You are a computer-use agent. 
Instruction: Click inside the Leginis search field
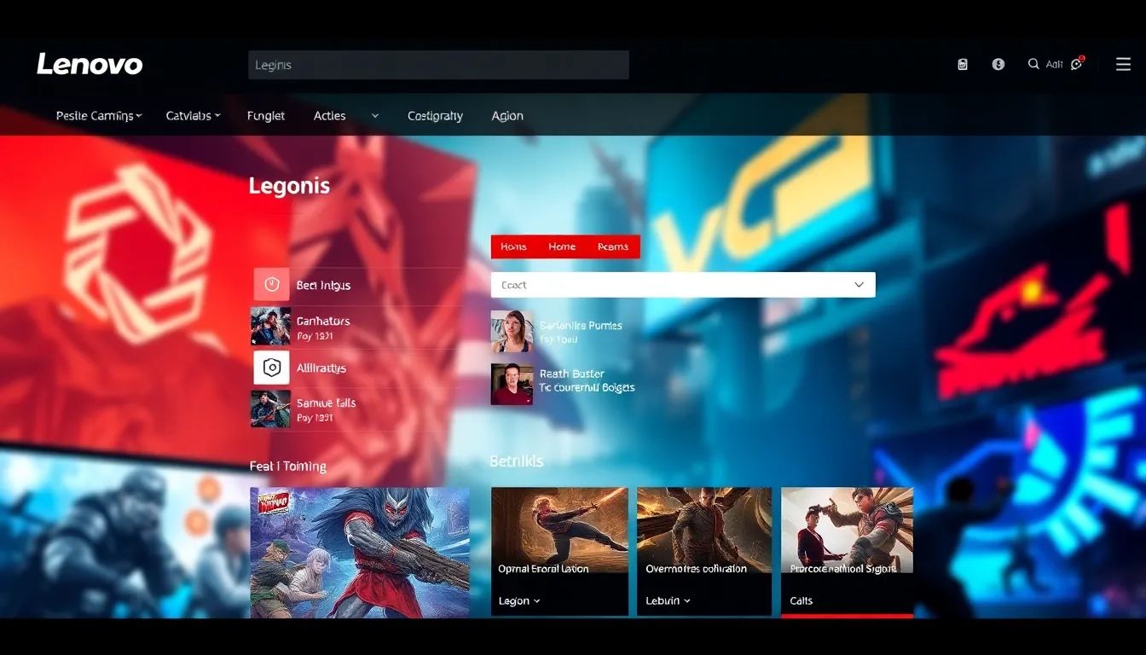438,65
